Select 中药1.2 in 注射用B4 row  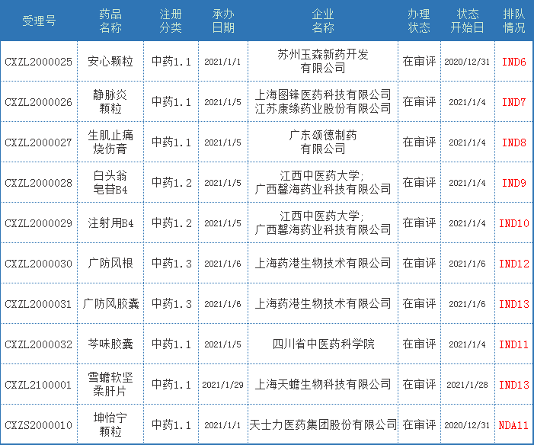(x=171, y=223)
